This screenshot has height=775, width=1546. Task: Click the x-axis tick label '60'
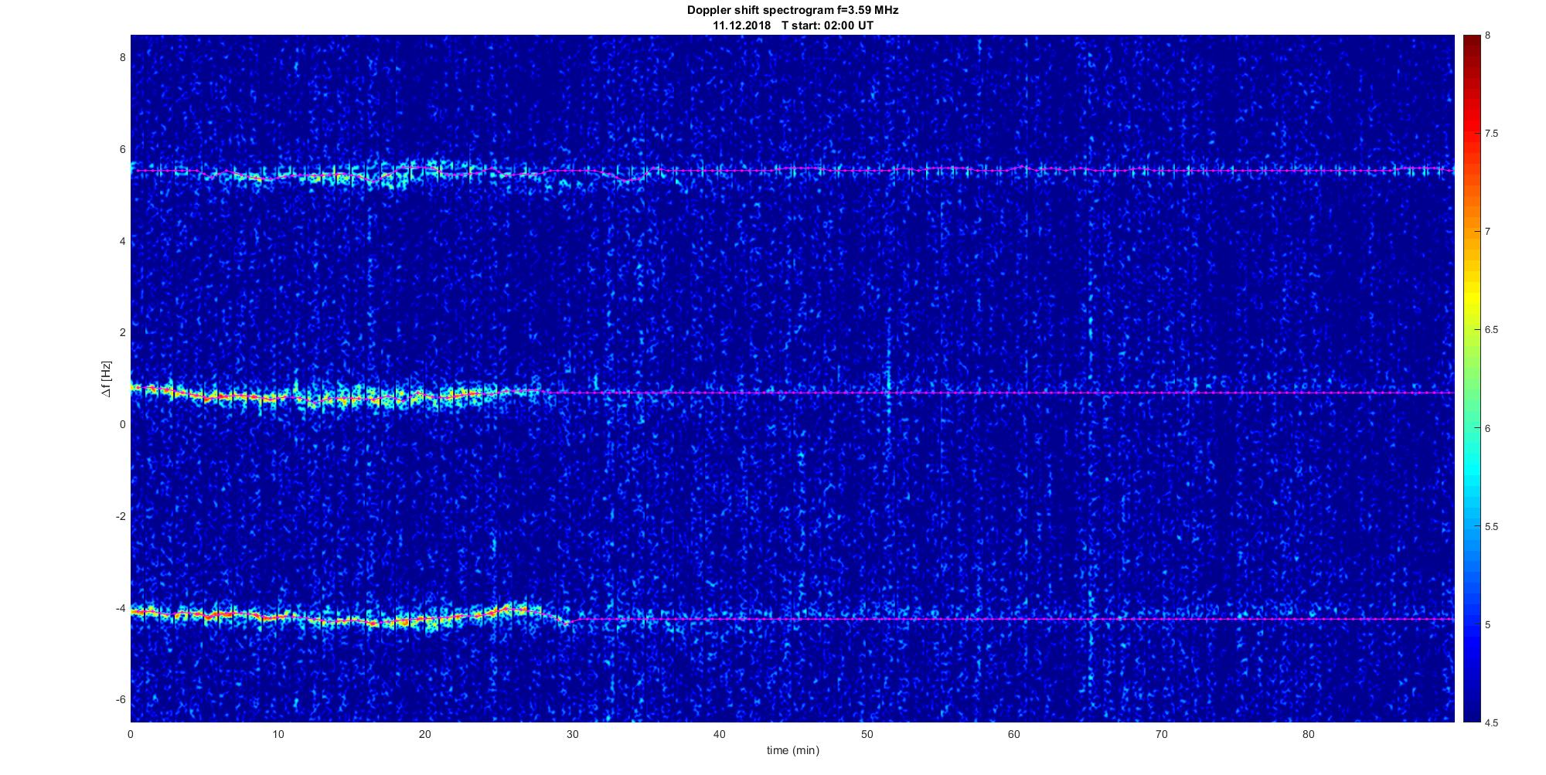[1014, 734]
